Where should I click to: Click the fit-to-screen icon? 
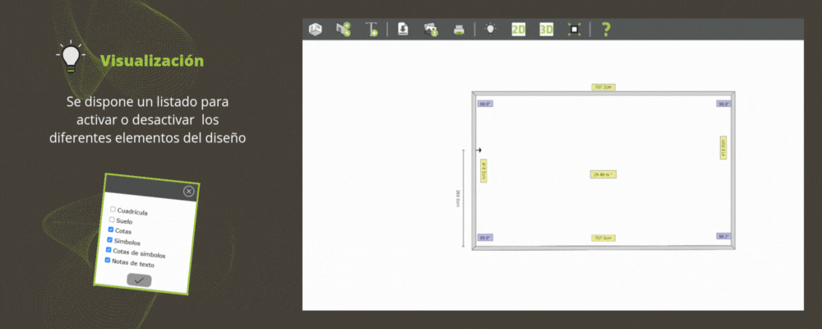click(x=575, y=30)
